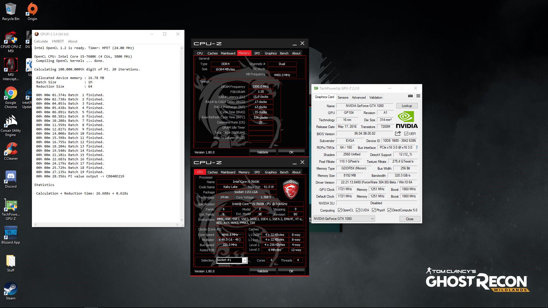The image size is (548, 308).
Task: Open Corsair Utility Engine shortcut
Action: tap(11, 125)
